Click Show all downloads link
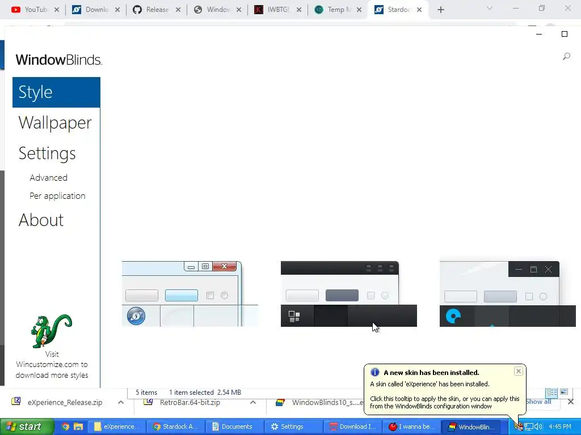The image size is (581, 435). (x=539, y=402)
